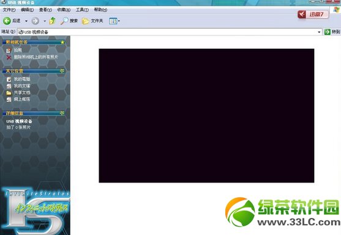The height and width of the screenshot is (235, 341).
Task: Collapse the 其它位置 other places panel
Action: pos(62,71)
